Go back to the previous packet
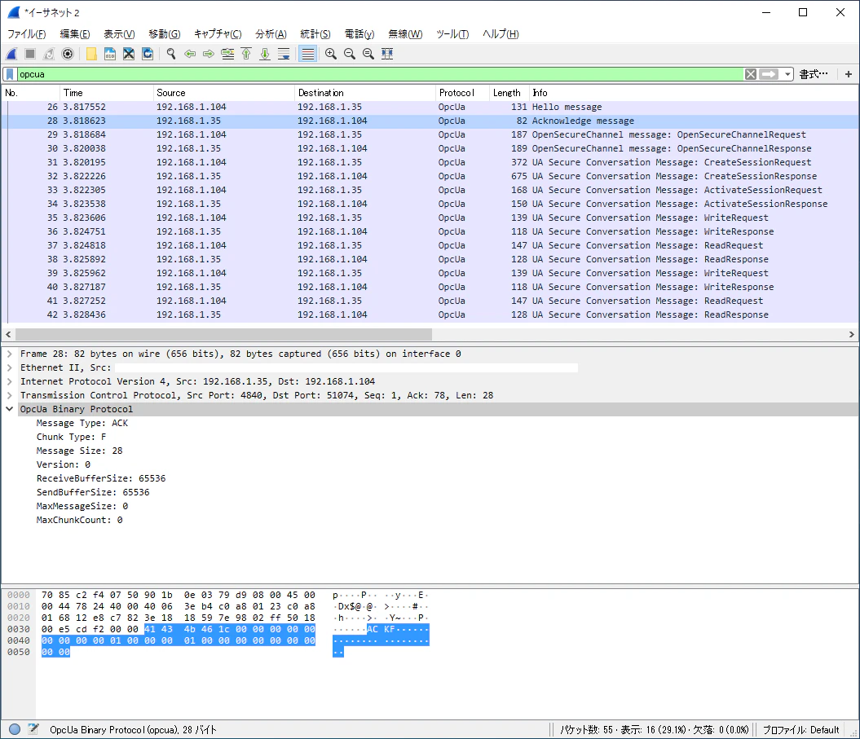This screenshot has height=739, width=860. pyautogui.click(x=190, y=54)
